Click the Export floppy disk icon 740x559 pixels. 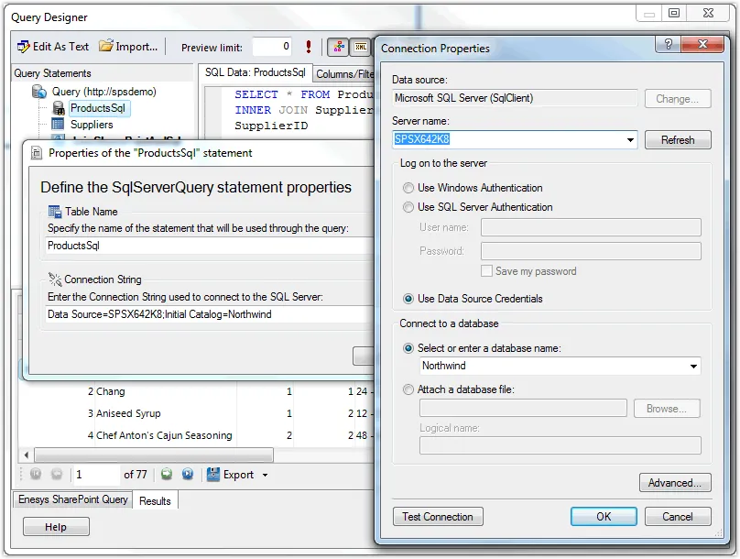[x=212, y=475]
